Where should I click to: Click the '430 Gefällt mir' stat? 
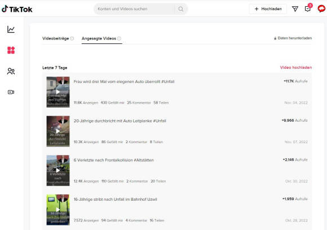coord(112,103)
